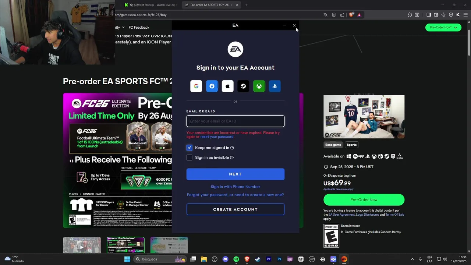Screen dimensions: 471x265
Task: Click the info icon beside Sign in as invisible
Action: click(231, 158)
